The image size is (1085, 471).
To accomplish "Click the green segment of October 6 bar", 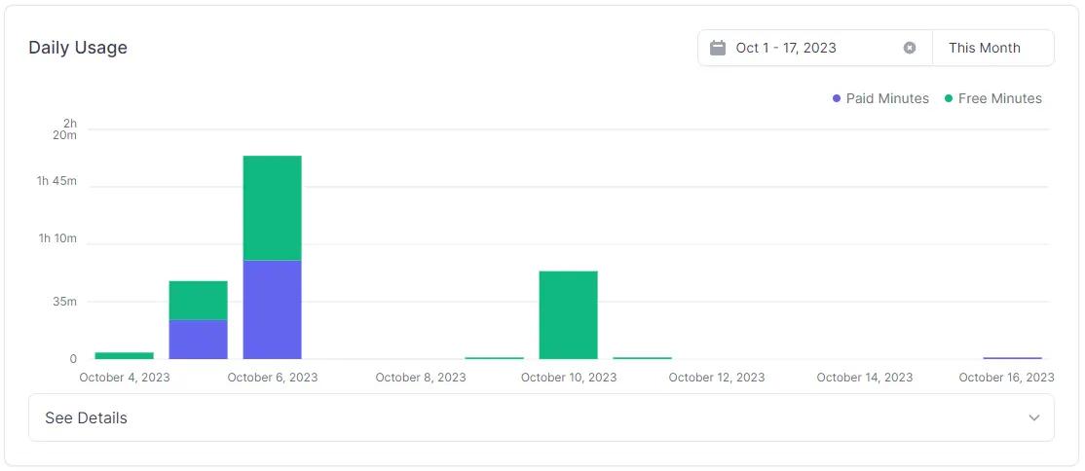I will click(272, 207).
